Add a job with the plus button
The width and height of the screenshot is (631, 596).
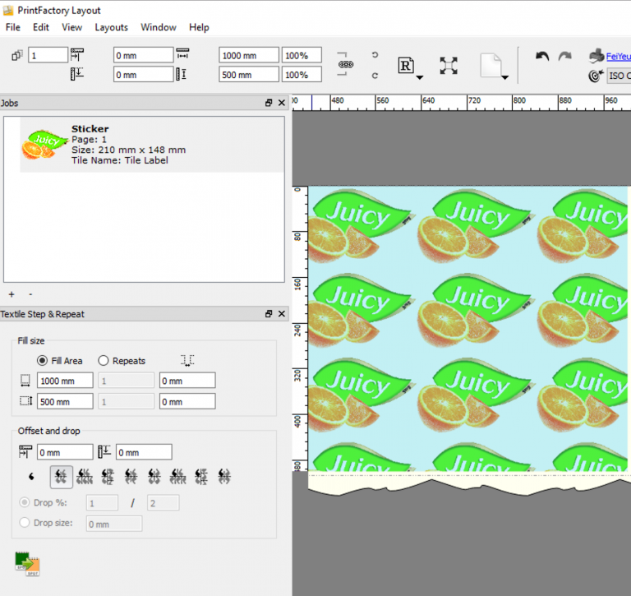tap(12, 294)
